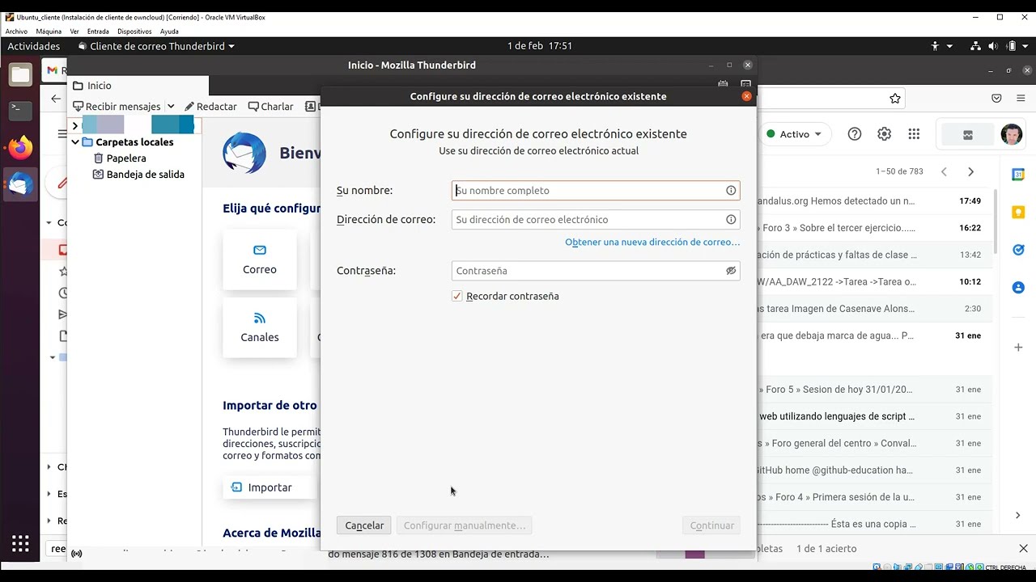Open address book icon in Thunderbird toolbar
Screen dimensions: 1036x582
(311, 107)
